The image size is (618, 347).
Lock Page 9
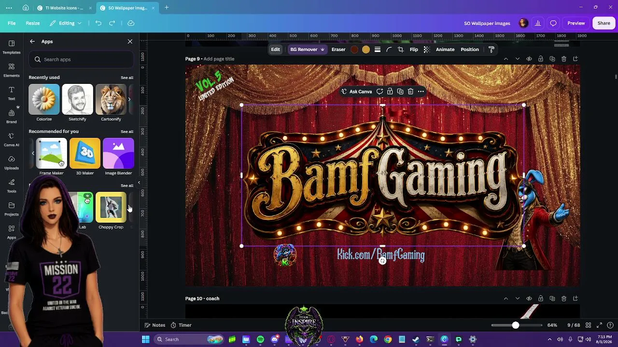541,59
